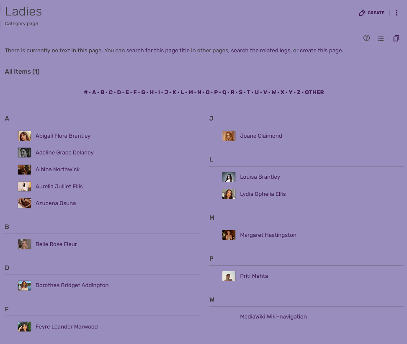Open the Dorothea Bridget Addington page
The image size is (407, 344).
tap(72, 285)
